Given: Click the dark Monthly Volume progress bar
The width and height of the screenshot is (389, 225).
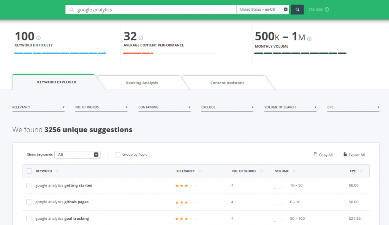Looking at the screenshot, I should coord(300,53).
